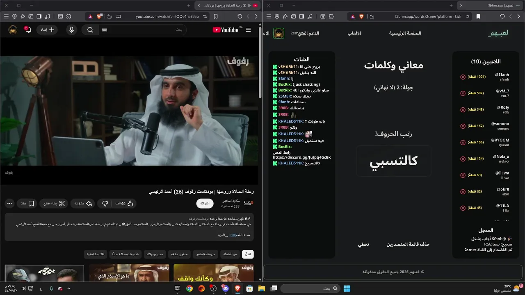Start YouTube voice search with microphone
The height and width of the screenshot is (295, 525).
point(72,30)
